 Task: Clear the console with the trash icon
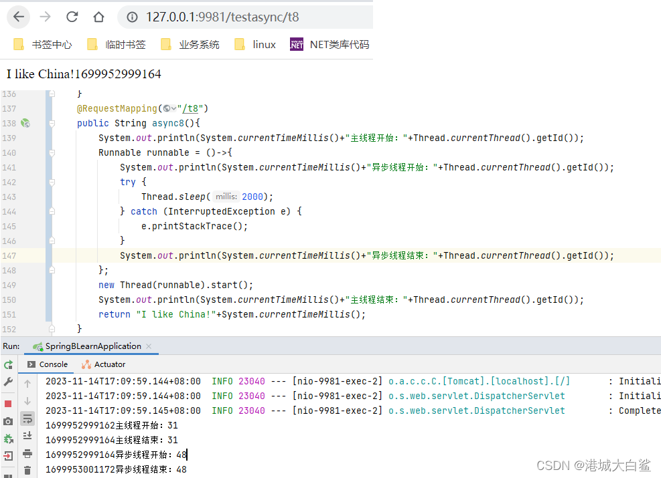tap(27, 470)
